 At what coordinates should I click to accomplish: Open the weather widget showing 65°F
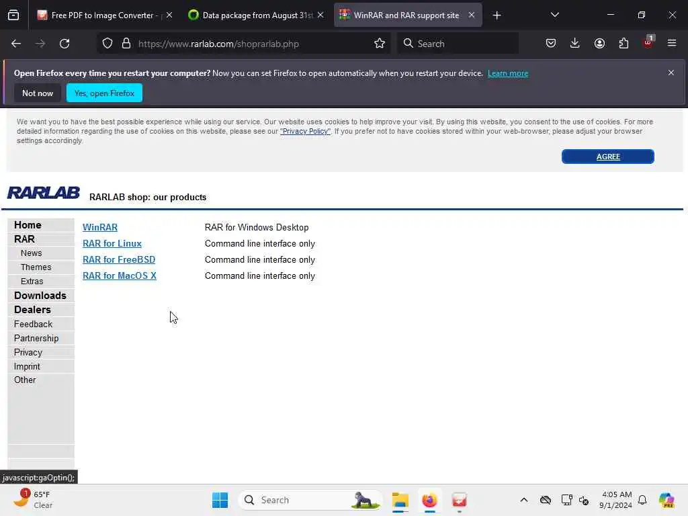point(34,500)
